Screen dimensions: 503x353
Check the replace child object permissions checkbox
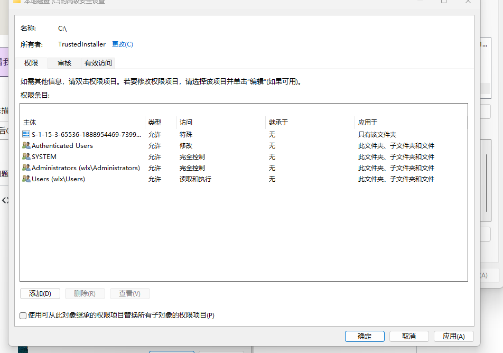tap(23, 316)
